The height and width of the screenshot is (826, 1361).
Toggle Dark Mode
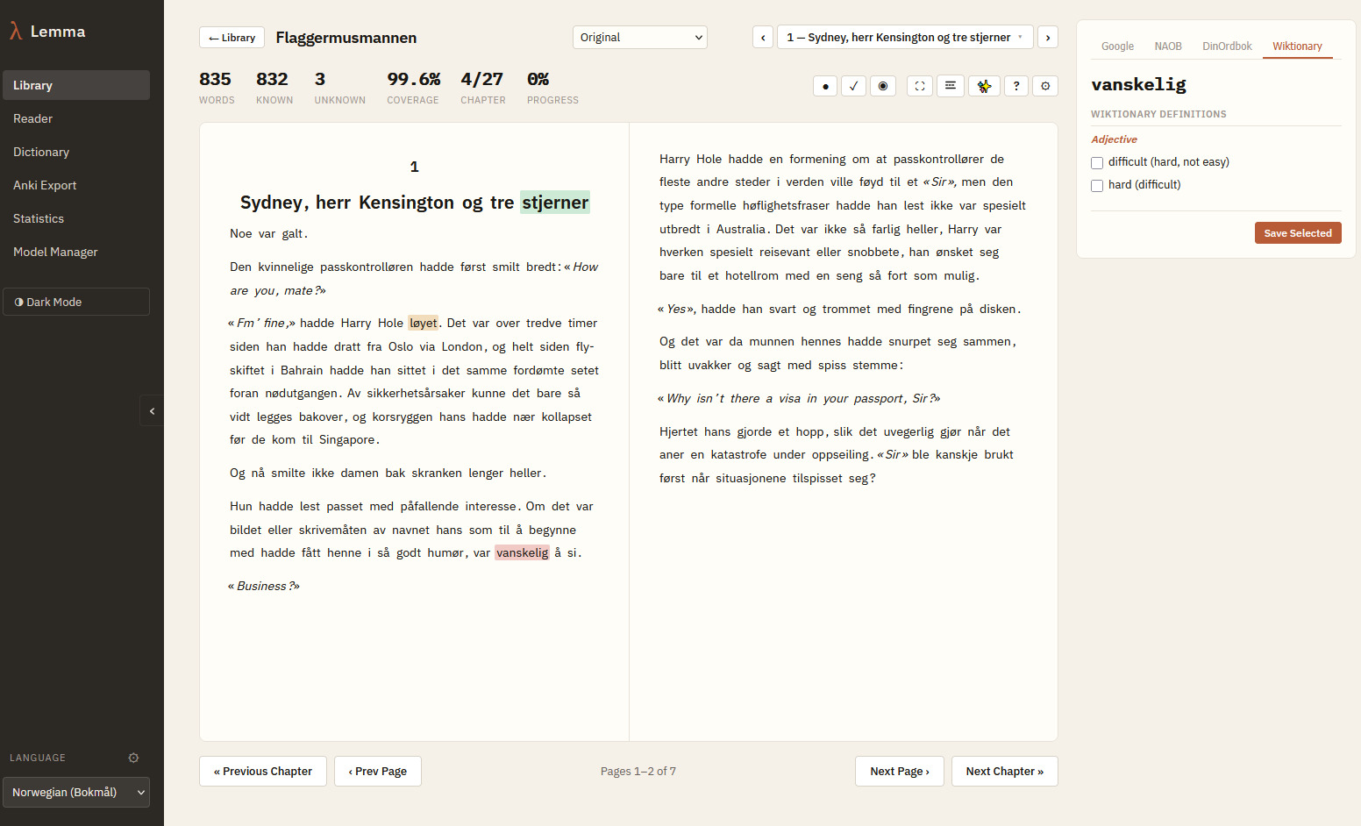[x=76, y=302]
